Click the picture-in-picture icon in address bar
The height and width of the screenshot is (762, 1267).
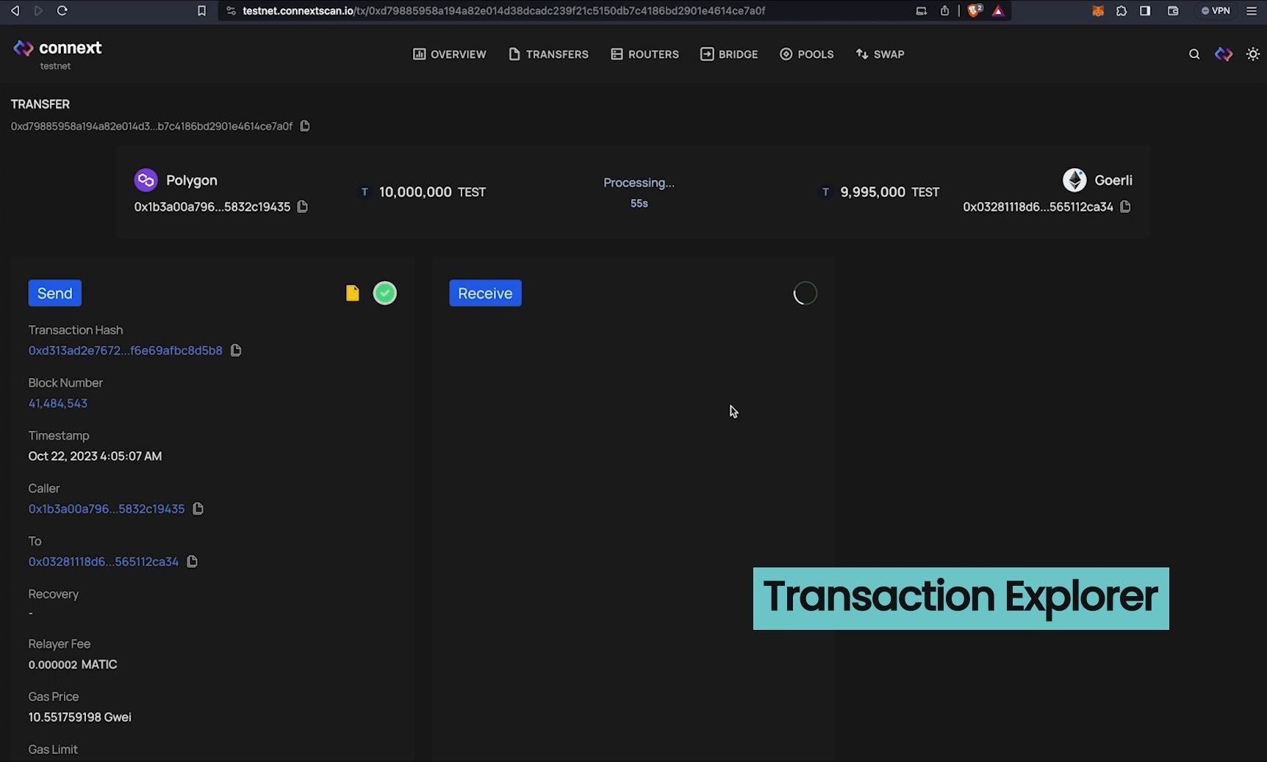921,11
